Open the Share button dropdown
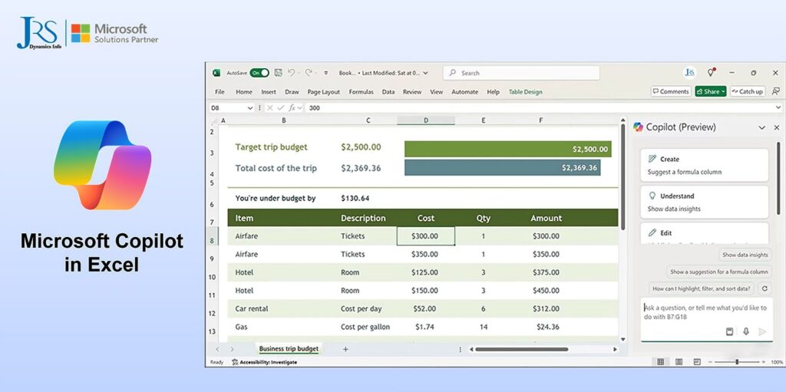 tap(723, 92)
